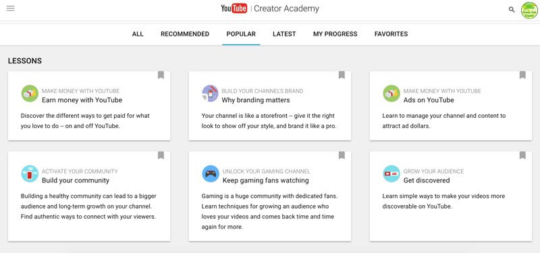The width and height of the screenshot is (540, 253).
Task: Switch to the RECOMMENDED tab
Action: coord(185,34)
